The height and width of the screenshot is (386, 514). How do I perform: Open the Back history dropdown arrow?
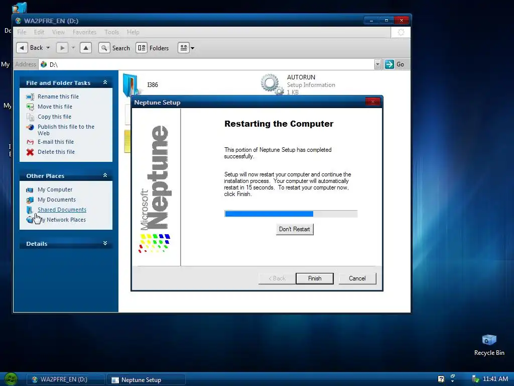[48, 48]
